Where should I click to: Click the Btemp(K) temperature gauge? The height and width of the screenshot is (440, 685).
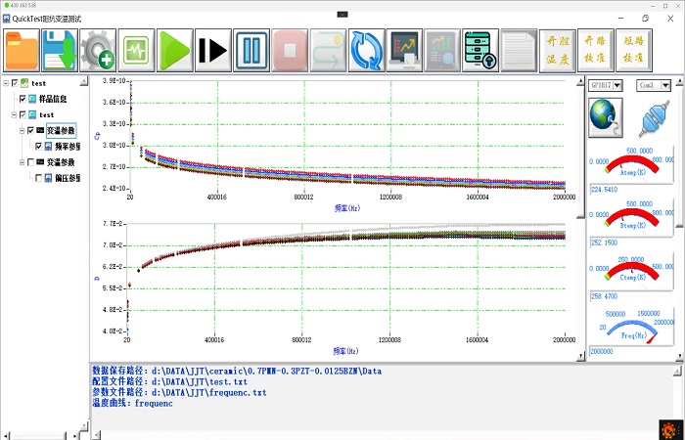[x=632, y=218]
